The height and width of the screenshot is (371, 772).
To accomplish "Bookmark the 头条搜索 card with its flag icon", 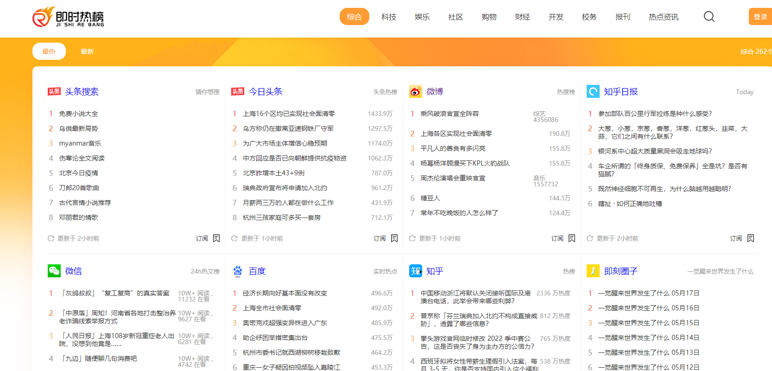I will coord(216,238).
